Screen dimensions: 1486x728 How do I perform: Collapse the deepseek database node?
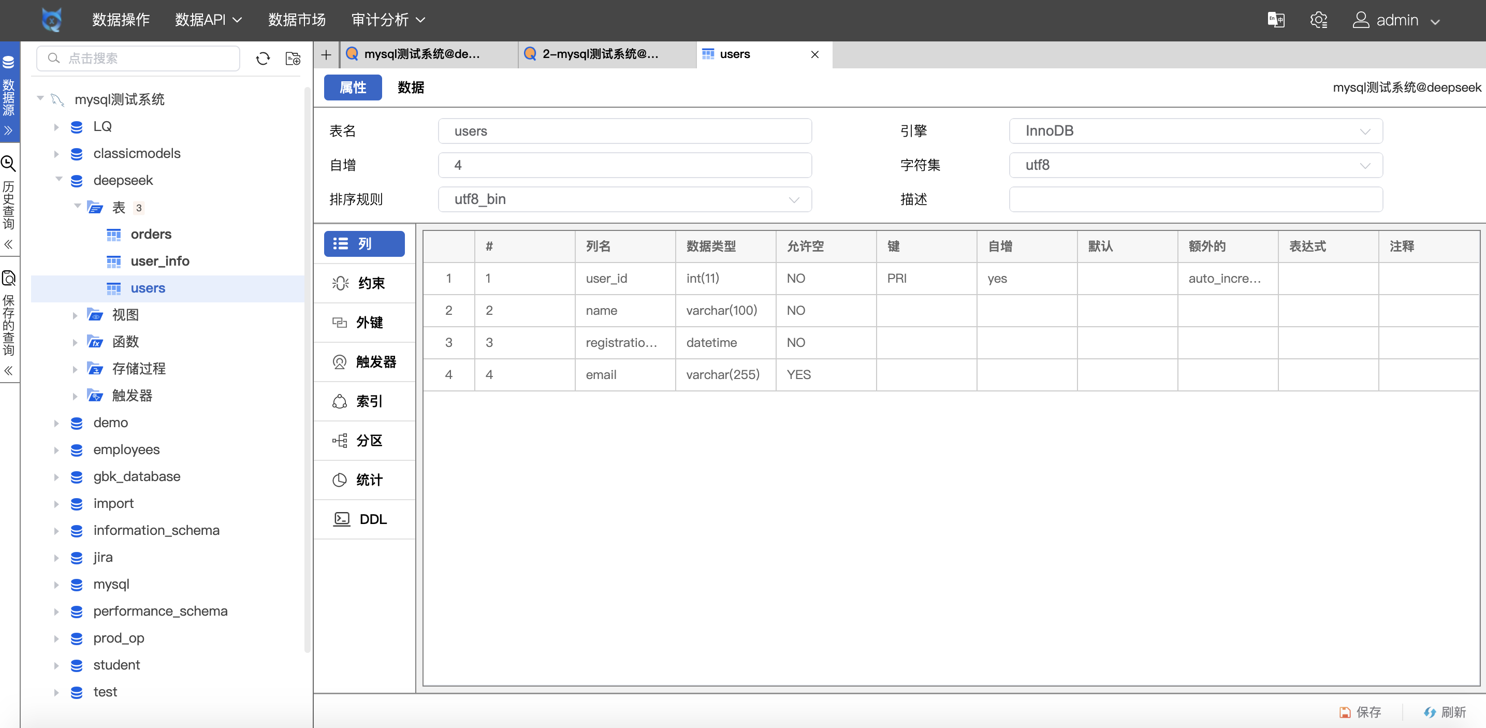coord(59,180)
